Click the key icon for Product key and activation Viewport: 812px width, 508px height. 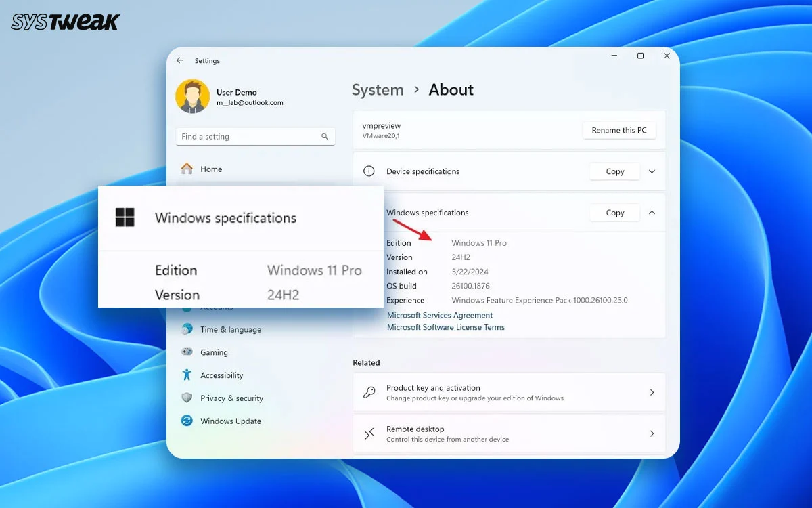click(369, 392)
